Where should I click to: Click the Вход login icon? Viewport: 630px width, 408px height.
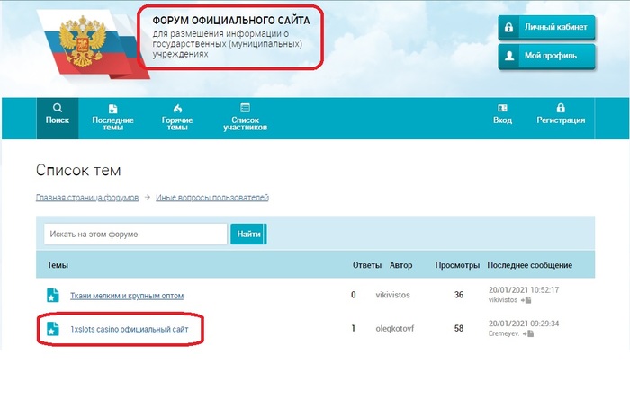pyautogui.click(x=502, y=108)
